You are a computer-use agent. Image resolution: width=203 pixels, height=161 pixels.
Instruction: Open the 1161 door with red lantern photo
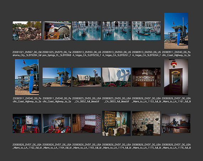[x=176, y=77]
